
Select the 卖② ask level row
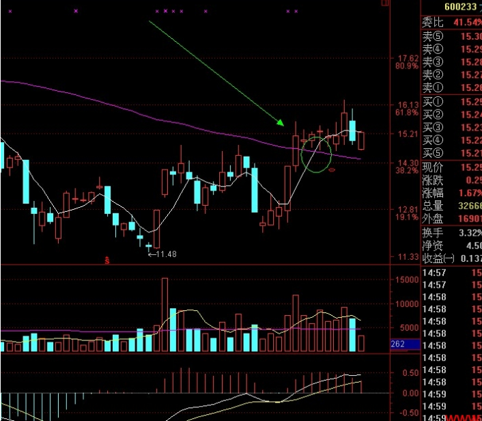451,74
